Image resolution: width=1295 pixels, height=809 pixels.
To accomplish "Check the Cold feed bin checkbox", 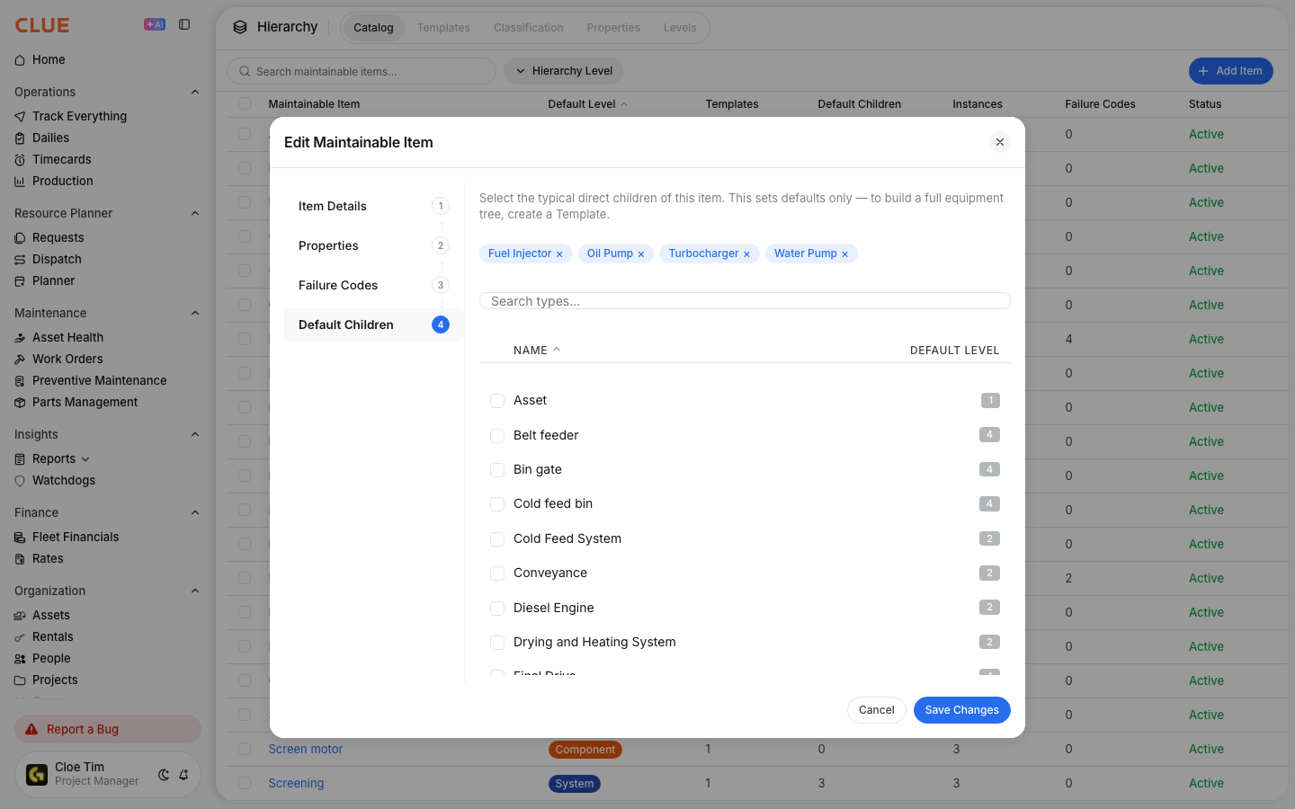I will click(x=497, y=504).
